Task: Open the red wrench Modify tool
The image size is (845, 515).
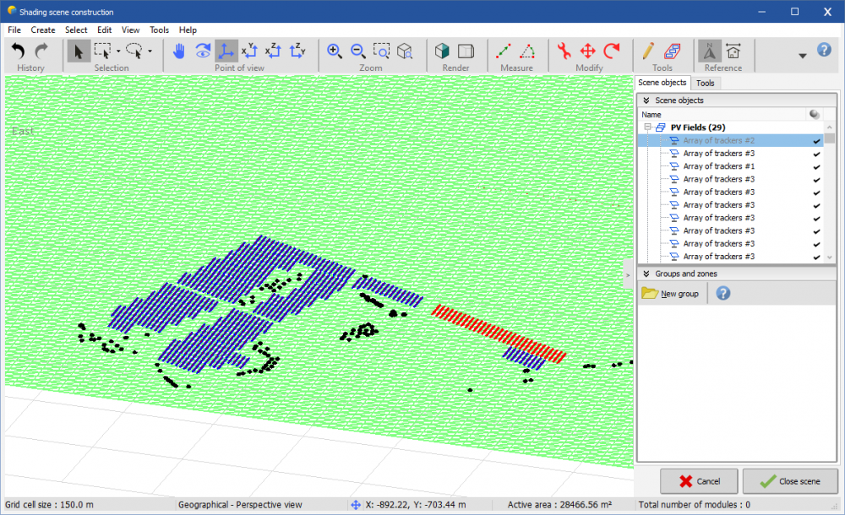Action: [564, 51]
